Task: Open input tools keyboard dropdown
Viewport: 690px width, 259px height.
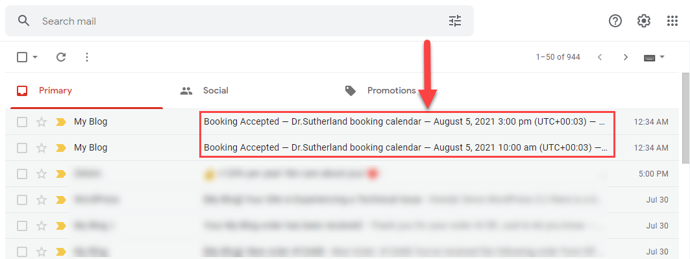Action: tap(654, 57)
